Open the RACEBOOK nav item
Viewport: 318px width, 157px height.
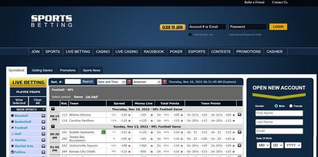[154, 52]
